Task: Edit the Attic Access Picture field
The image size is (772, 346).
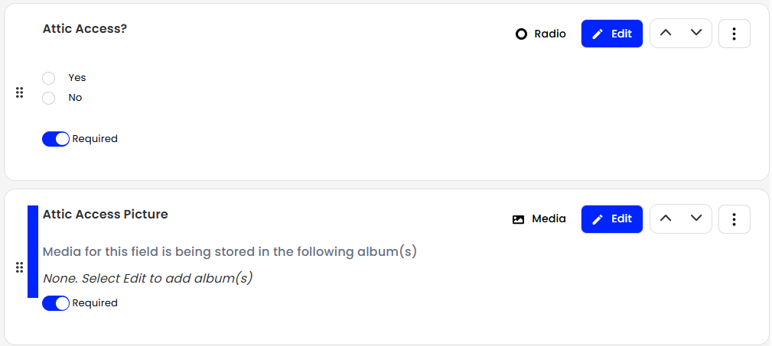Action: tap(612, 218)
